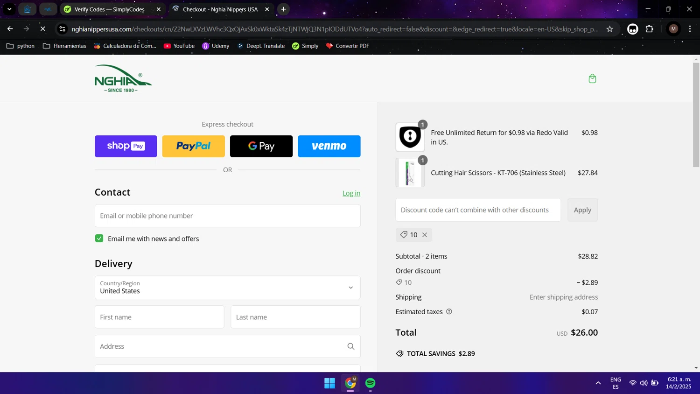Image resolution: width=700 pixels, height=394 pixels.
Task: Click the estimated taxes help icon
Action: [449, 312]
